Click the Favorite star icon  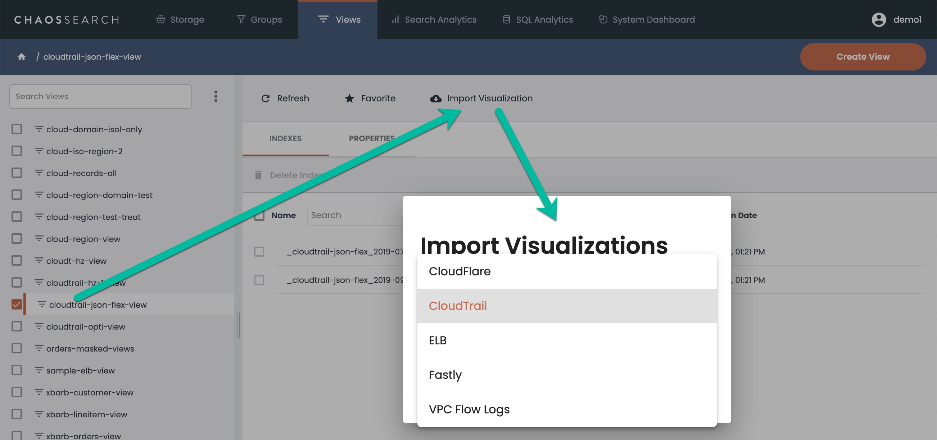pyautogui.click(x=349, y=98)
